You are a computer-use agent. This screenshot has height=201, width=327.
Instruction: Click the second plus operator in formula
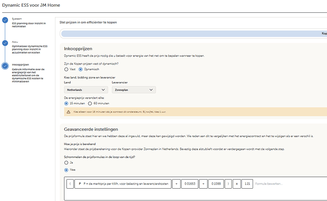point(203,184)
